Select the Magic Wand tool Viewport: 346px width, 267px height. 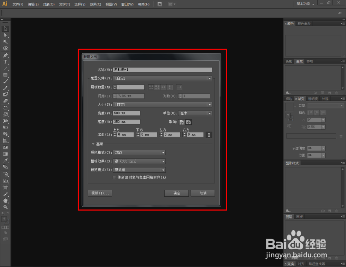[x=5, y=42]
